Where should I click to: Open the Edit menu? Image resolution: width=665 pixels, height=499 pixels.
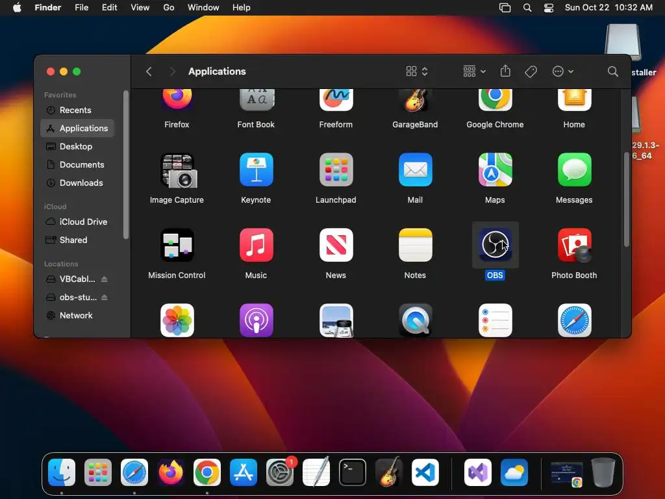[x=109, y=8]
